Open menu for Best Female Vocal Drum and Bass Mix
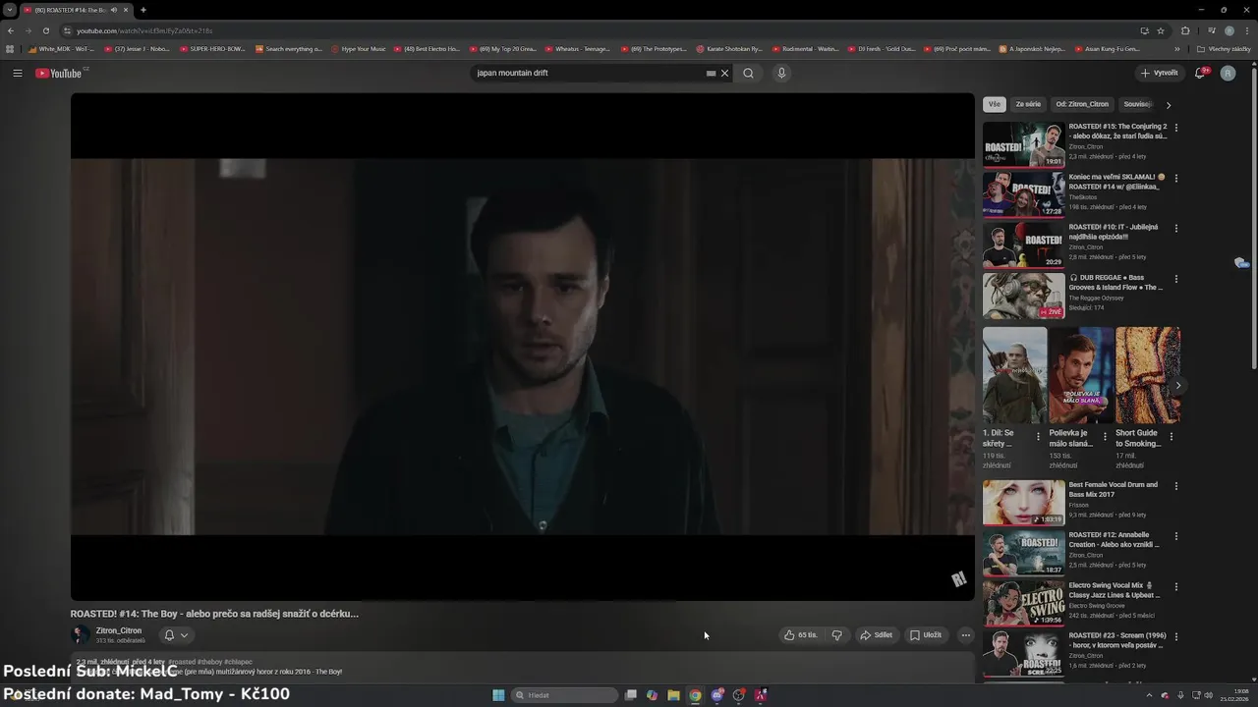 point(1176,486)
